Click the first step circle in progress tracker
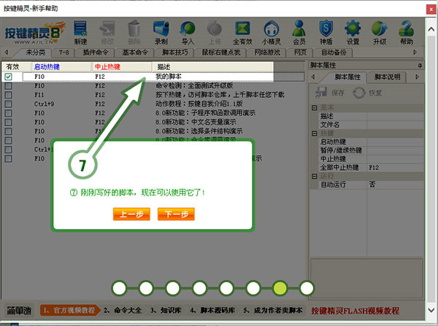Image resolution: width=438 pixels, height=326 pixels. pyautogui.click(x=119, y=288)
